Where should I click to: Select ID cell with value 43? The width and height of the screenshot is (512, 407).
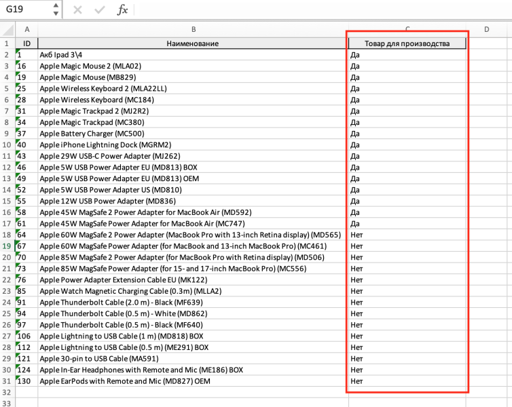point(26,156)
